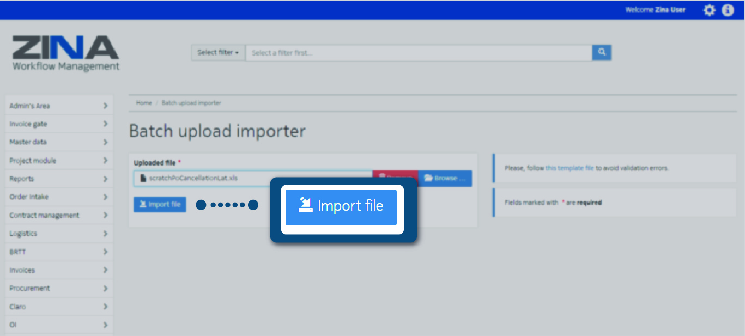Viewport: 745px width, 336px height.
Task: Open the Project module menu item
Action: coord(58,161)
